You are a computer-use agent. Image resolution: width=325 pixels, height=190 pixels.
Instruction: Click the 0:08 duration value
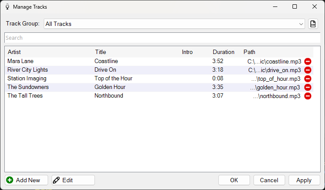click(x=218, y=79)
